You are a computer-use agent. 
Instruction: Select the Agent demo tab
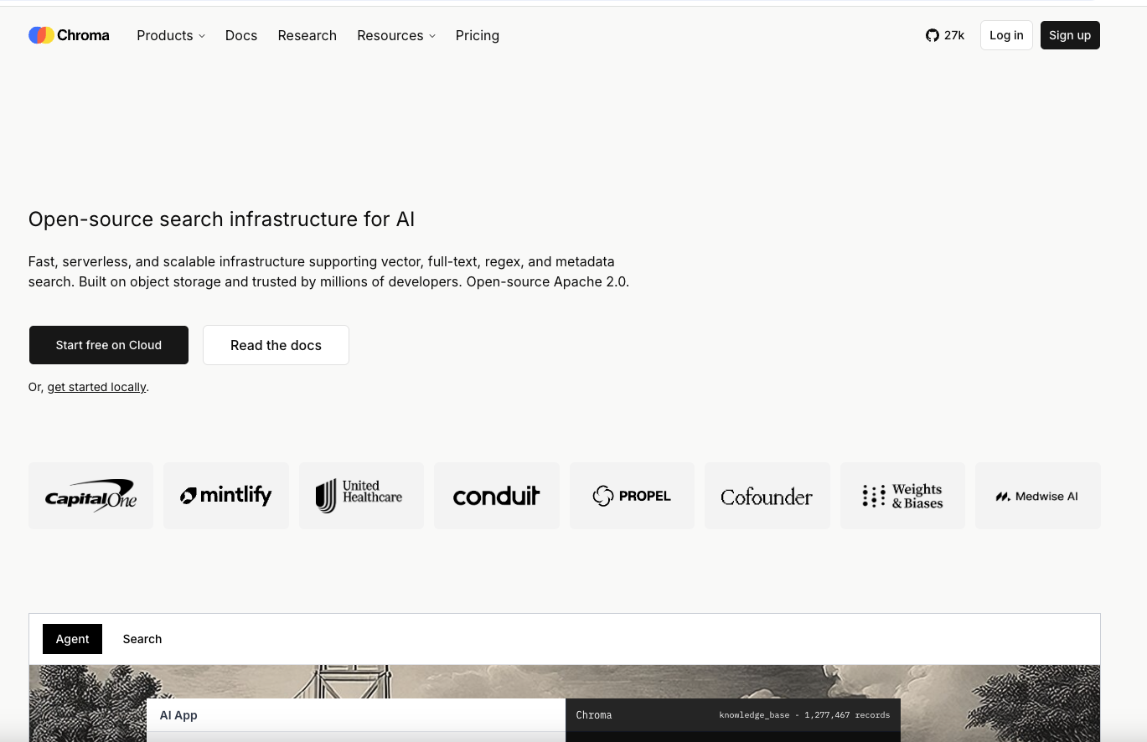[72, 639]
